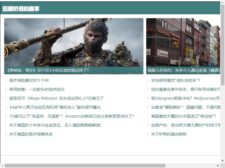Click the vertical scrollbar thumb

[x=222, y=45]
